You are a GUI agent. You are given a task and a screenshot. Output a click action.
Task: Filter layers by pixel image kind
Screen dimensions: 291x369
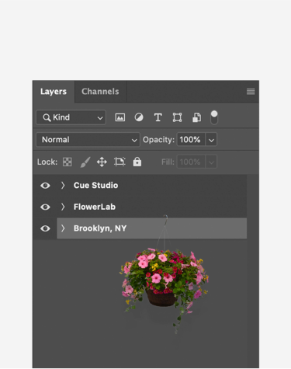pos(120,117)
